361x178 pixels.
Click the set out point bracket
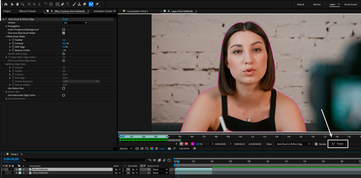(231, 144)
